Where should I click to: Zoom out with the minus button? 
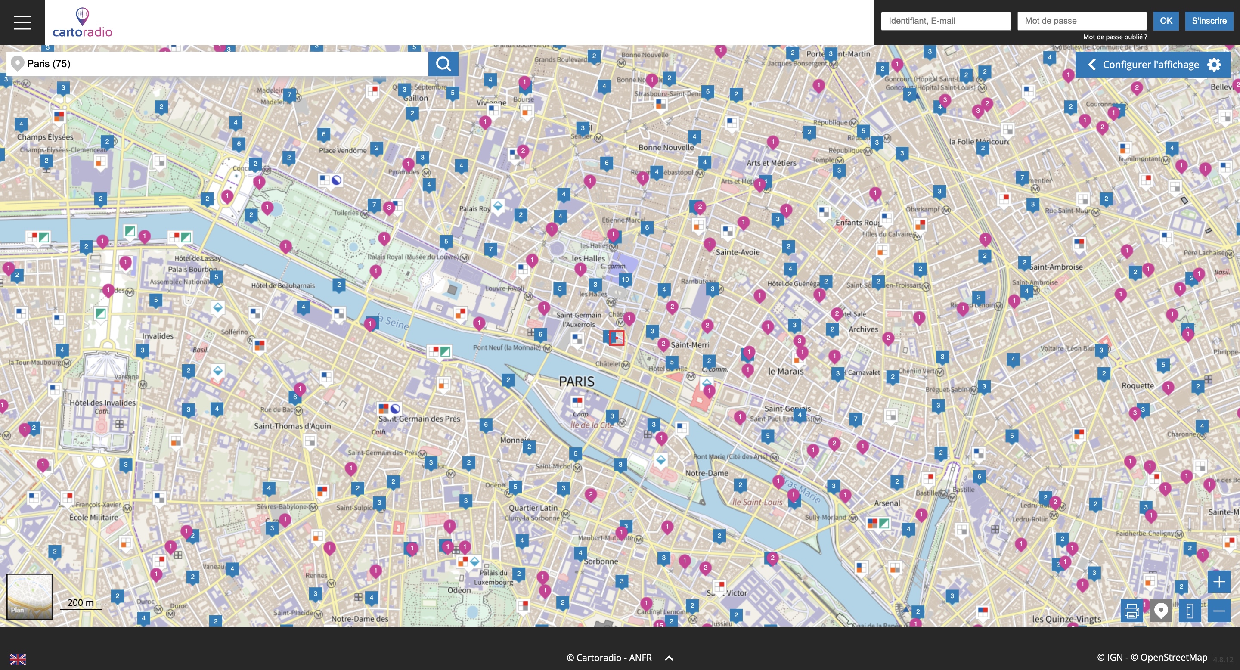click(x=1219, y=611)
